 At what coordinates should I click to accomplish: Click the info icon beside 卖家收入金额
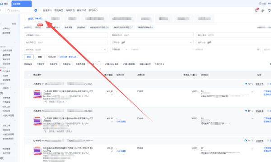point(196,75)
